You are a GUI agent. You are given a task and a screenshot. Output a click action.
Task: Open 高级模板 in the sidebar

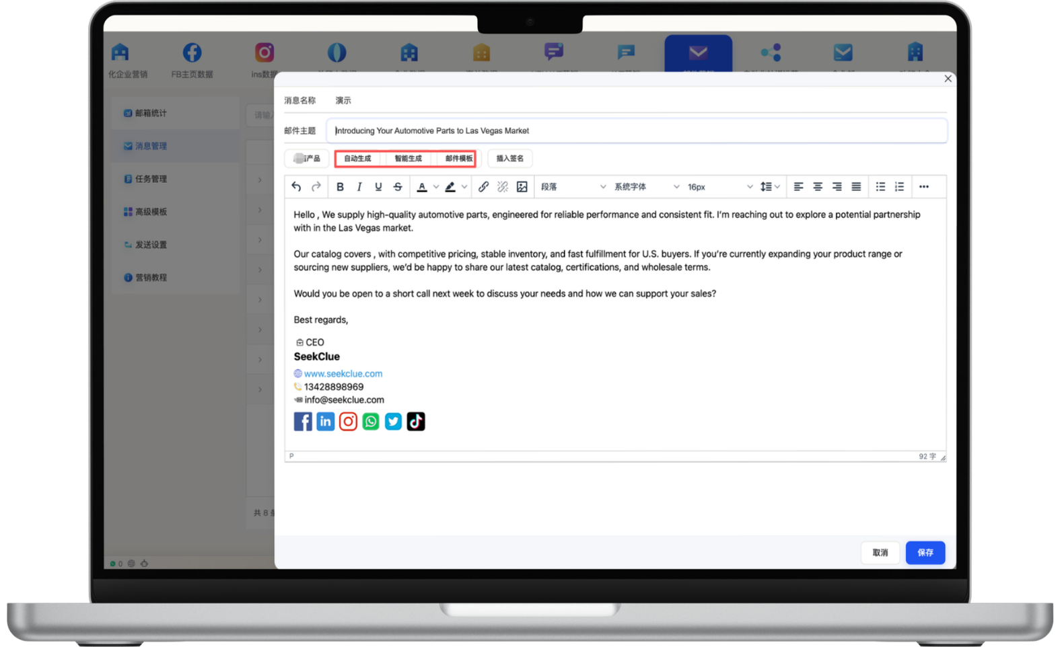click(x=175, y=212)
